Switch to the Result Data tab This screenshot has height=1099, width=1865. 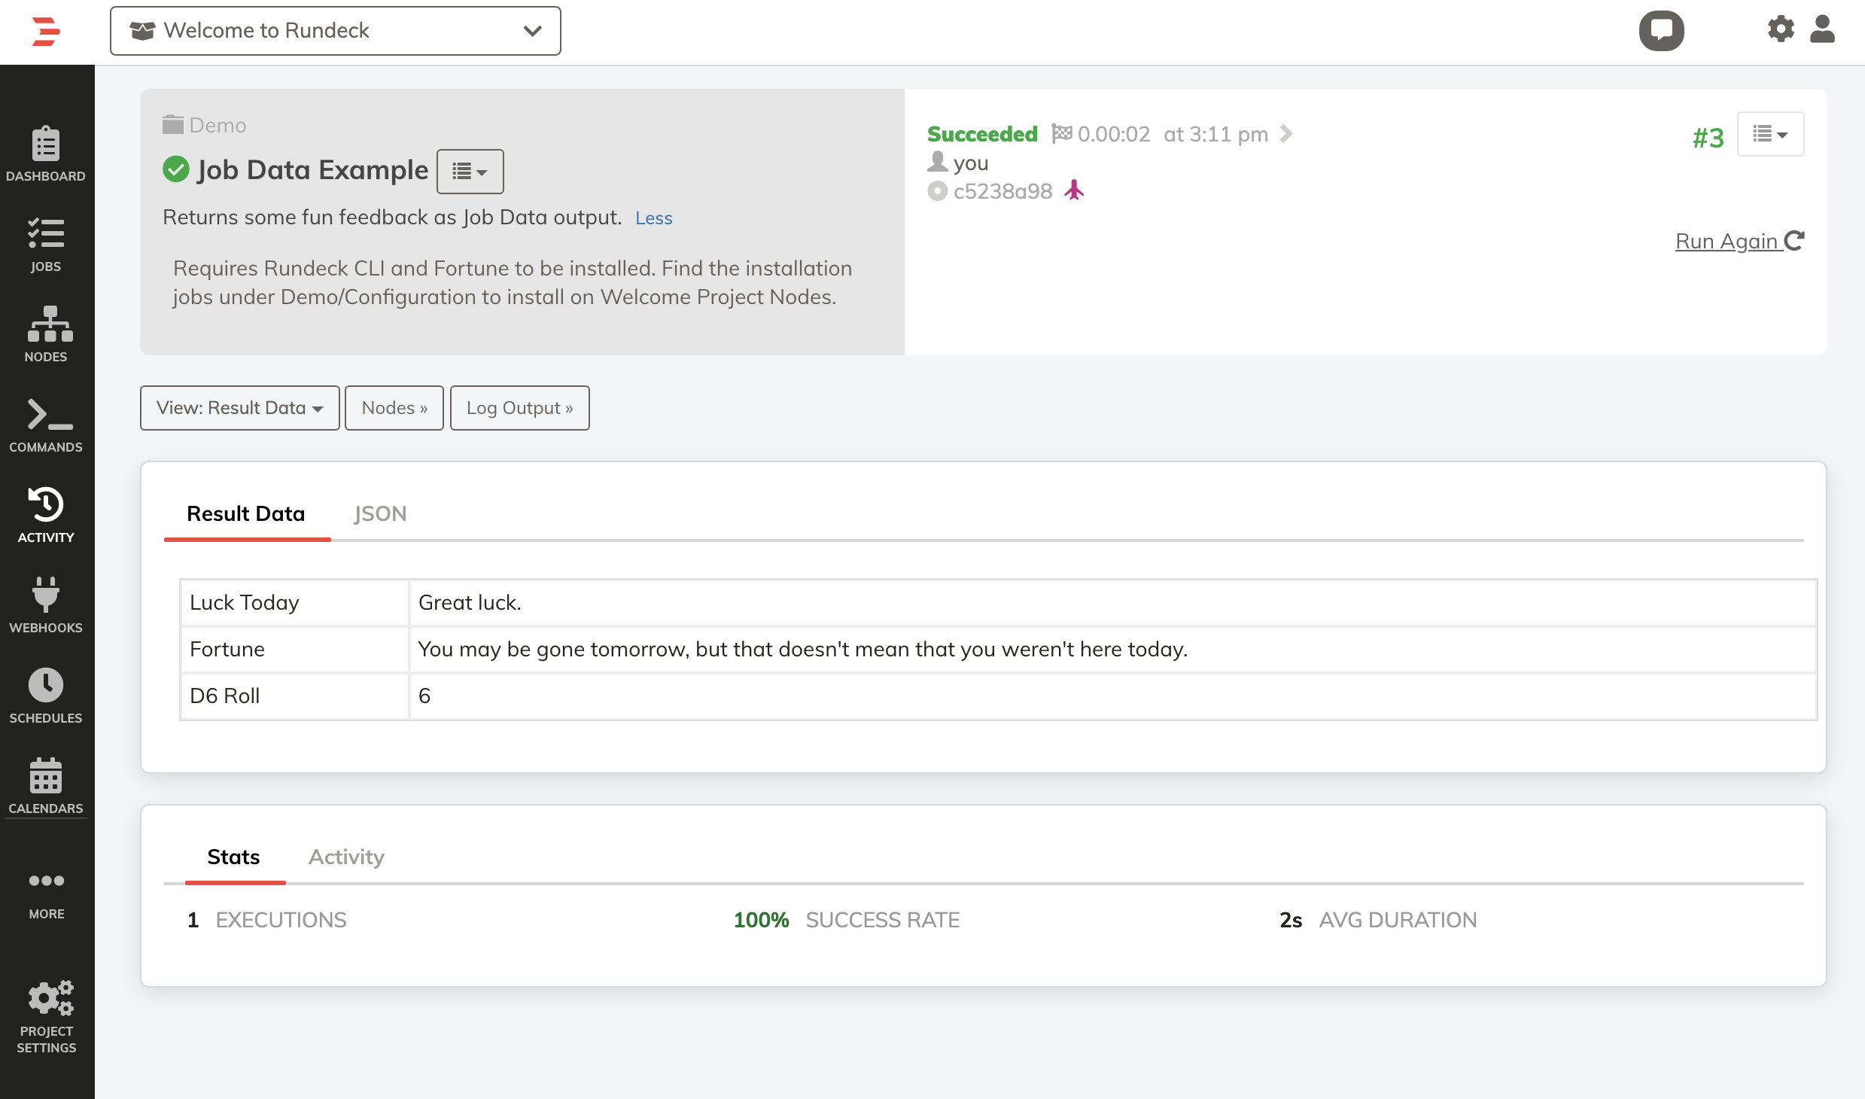click(246, 514)
